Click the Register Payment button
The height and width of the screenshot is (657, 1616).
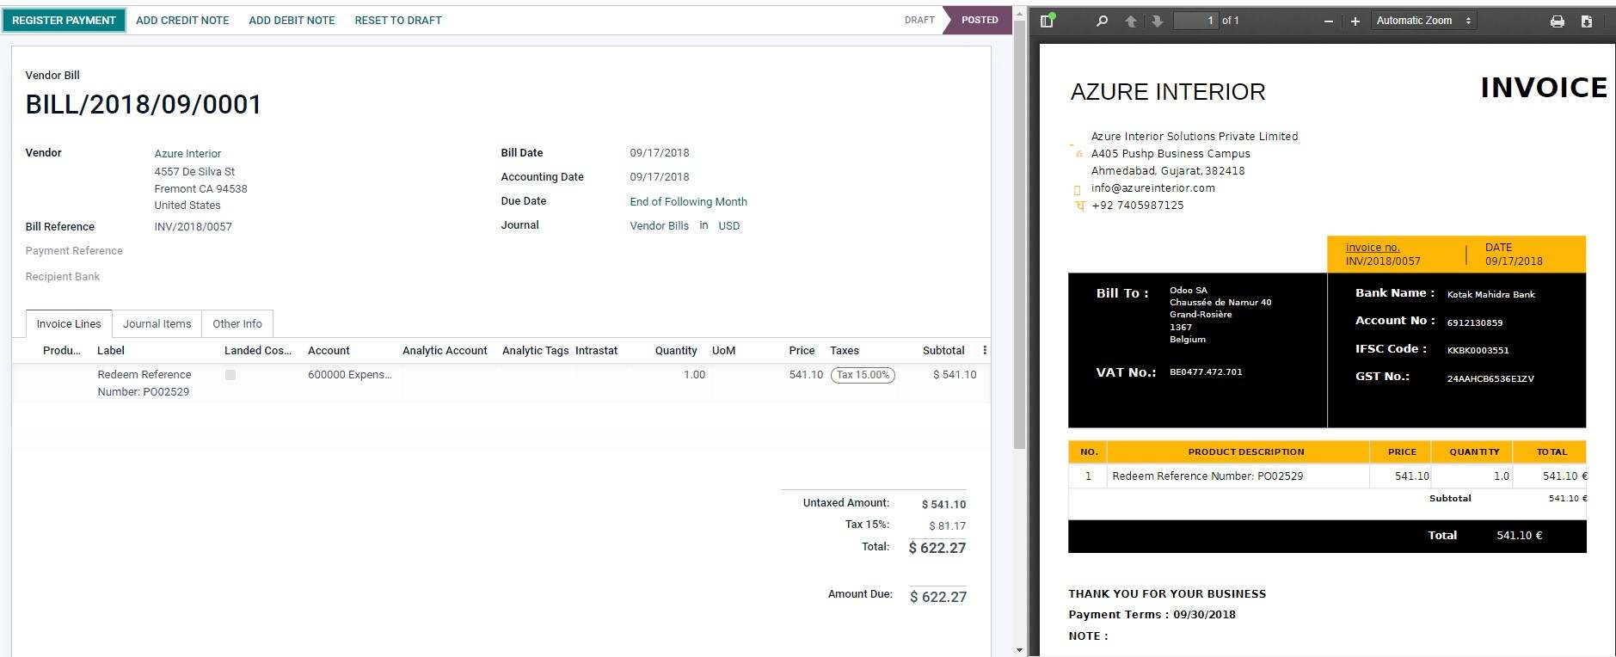coord(64,20)
